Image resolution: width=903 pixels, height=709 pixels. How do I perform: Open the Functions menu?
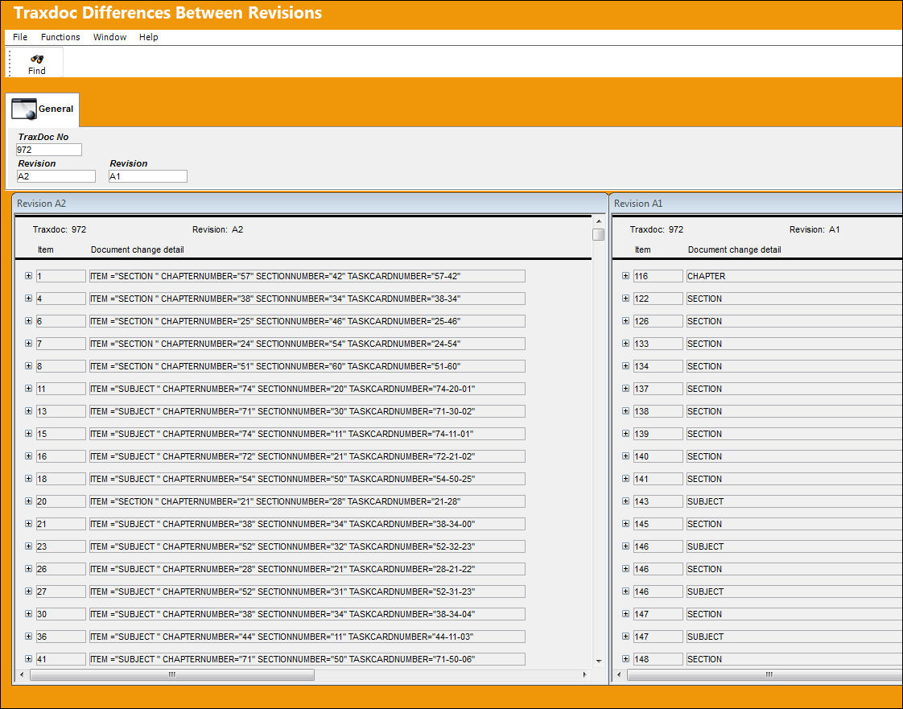click(60, 37)
